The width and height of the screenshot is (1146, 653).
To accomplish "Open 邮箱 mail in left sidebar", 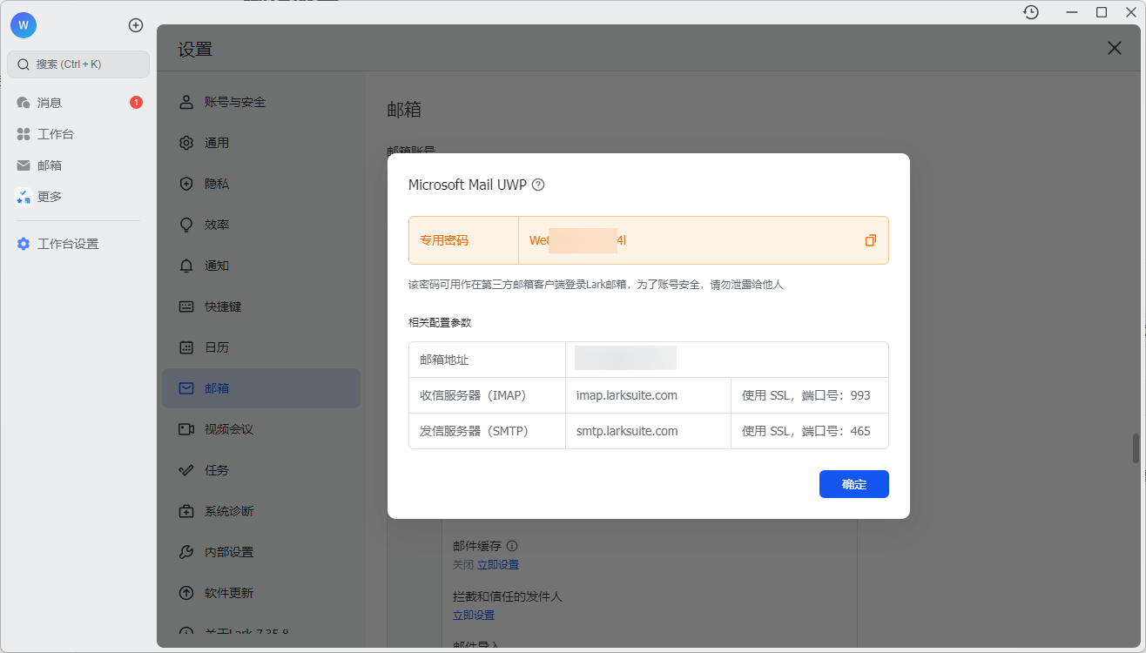I will pyautogui.click(x=50, y=165).
